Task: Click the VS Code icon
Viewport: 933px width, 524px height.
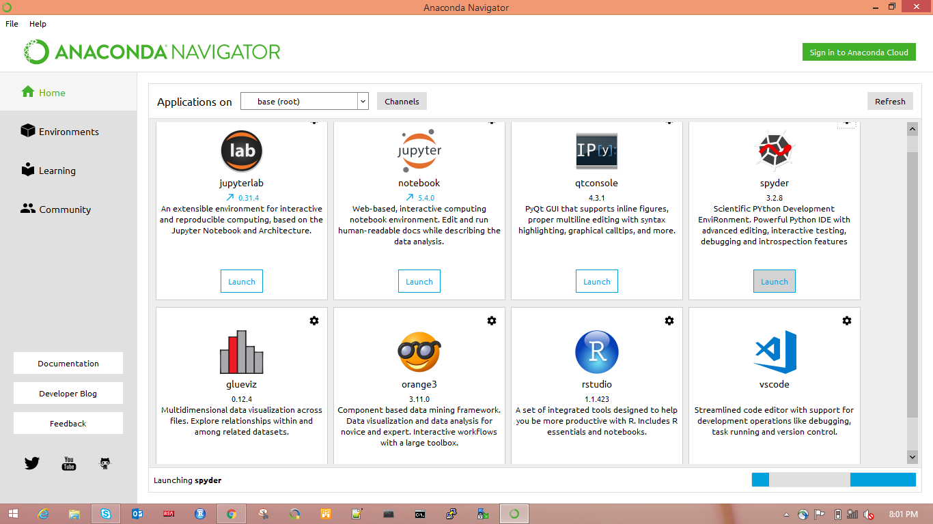Action: [x=774, y=352]
